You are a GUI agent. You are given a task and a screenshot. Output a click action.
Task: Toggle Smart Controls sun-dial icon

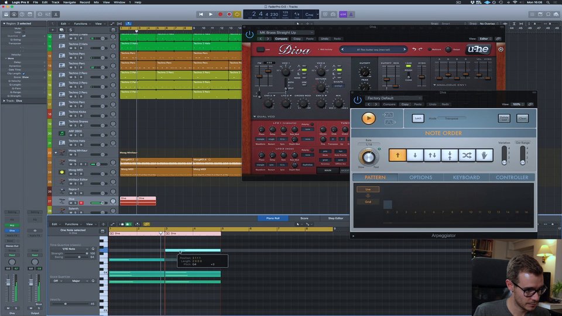40,14
